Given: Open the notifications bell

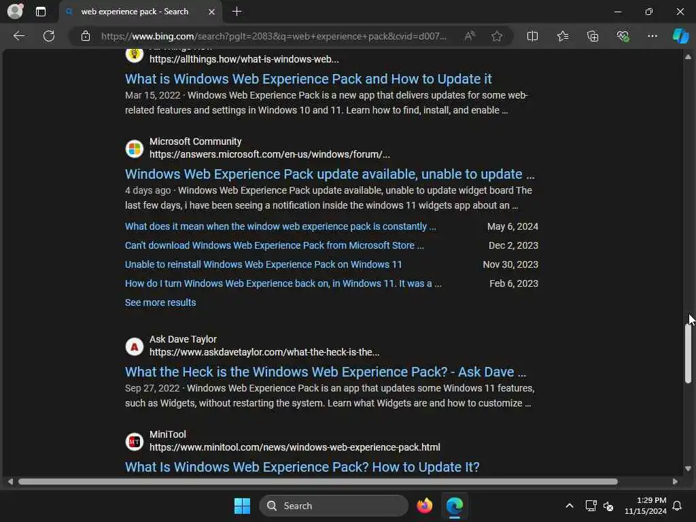Looking at the screenshot, I should click(x=678, y=506).
